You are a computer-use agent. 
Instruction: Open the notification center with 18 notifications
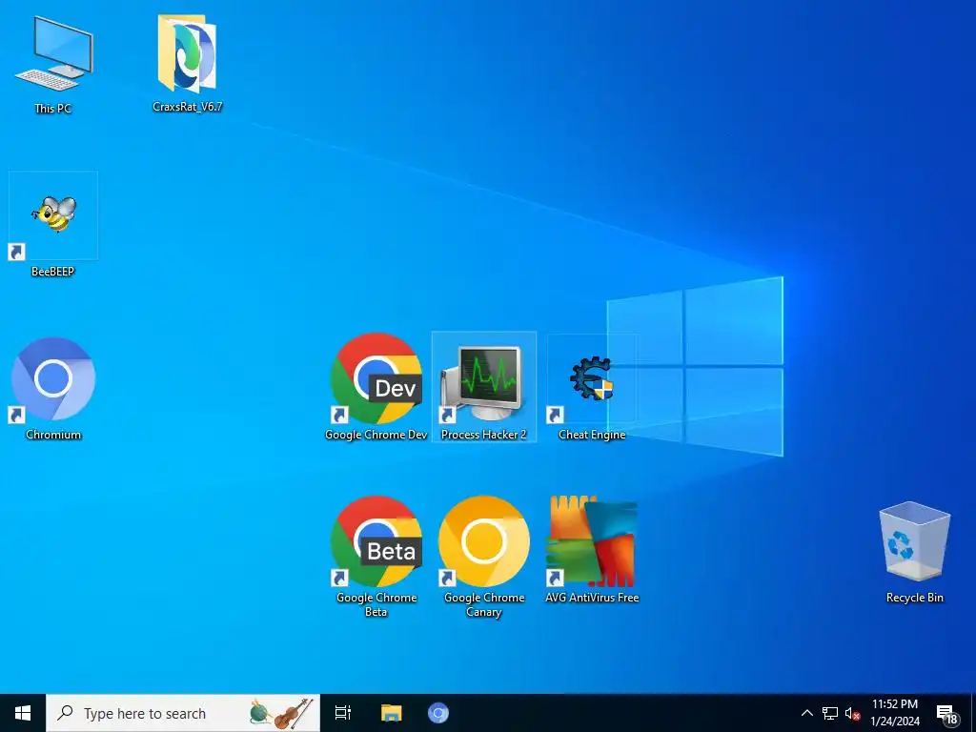pyautogui.click(x=946, y=714)
